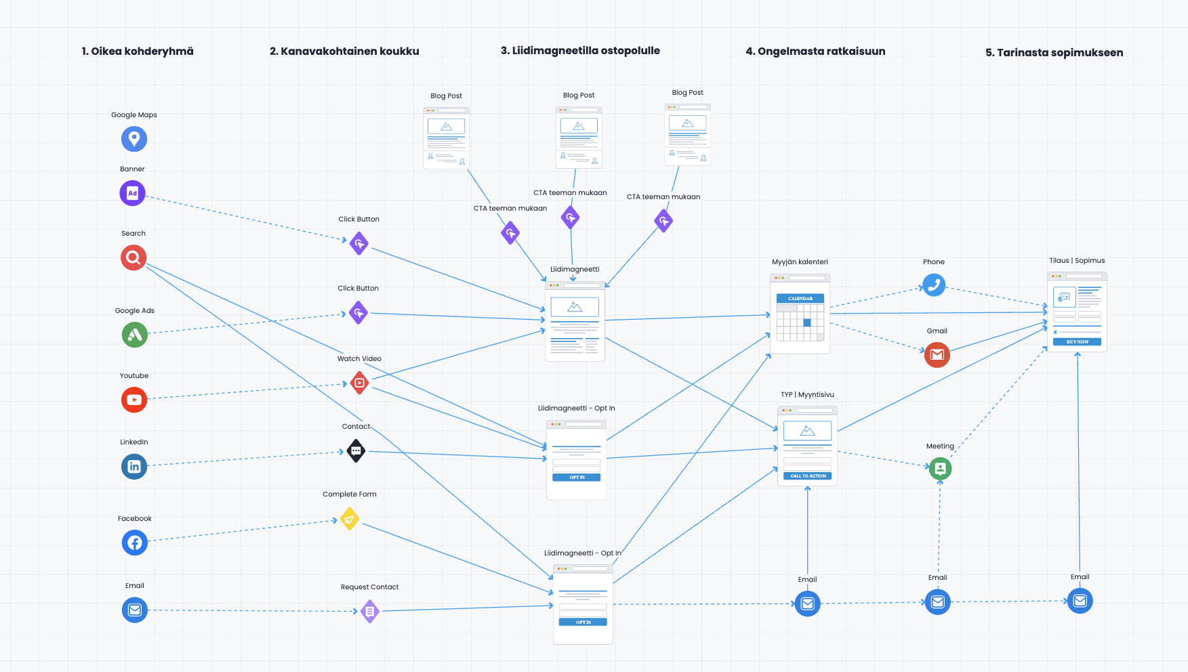The width and height of the screenshot is (1188, 672).
Task: Click the rightmost CTA teeman mukaan icon
Action: click(x=663, y=221)
